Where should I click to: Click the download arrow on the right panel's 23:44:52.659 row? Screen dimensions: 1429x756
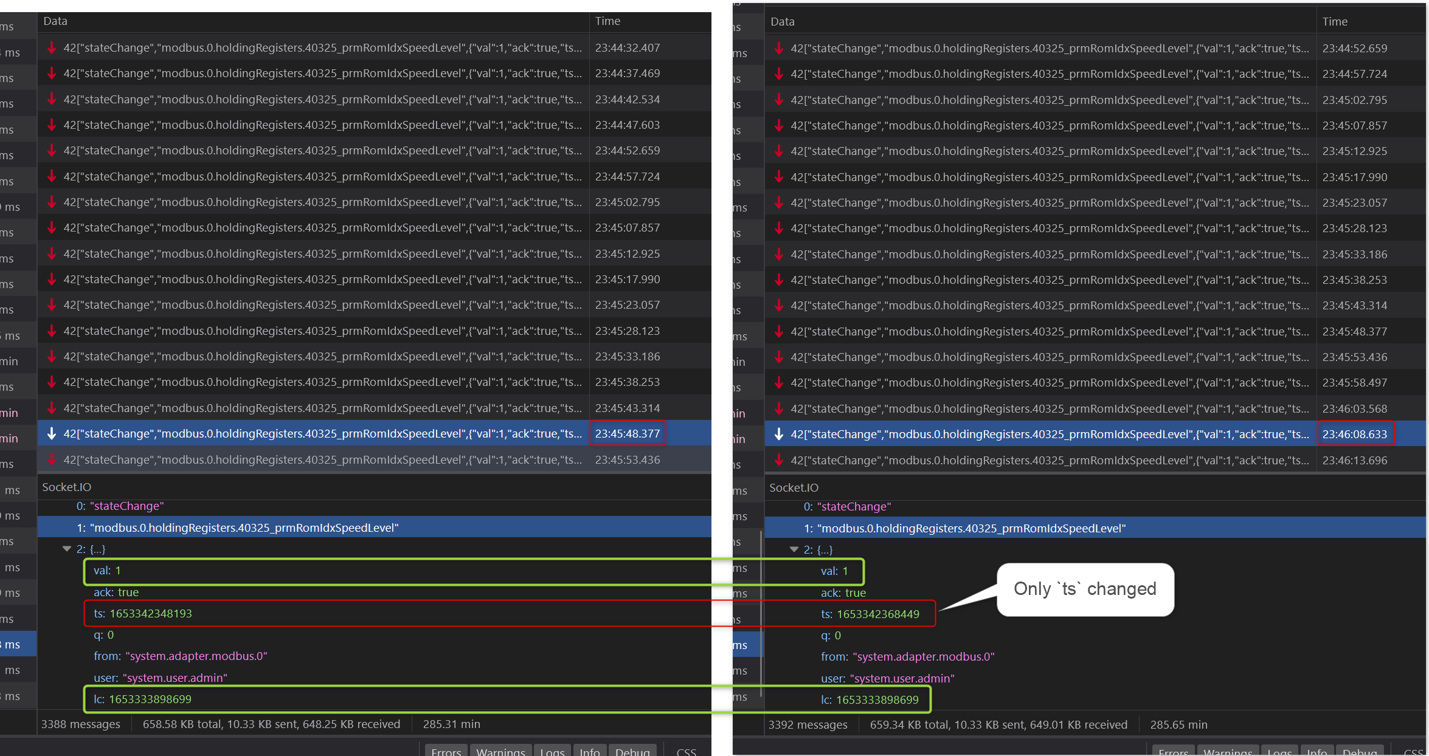tap(779, 47)
